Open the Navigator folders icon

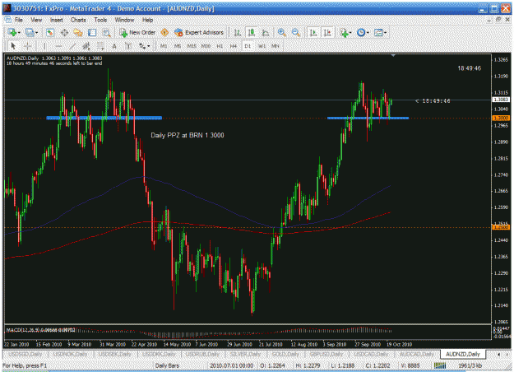click(x=78, y=32)
